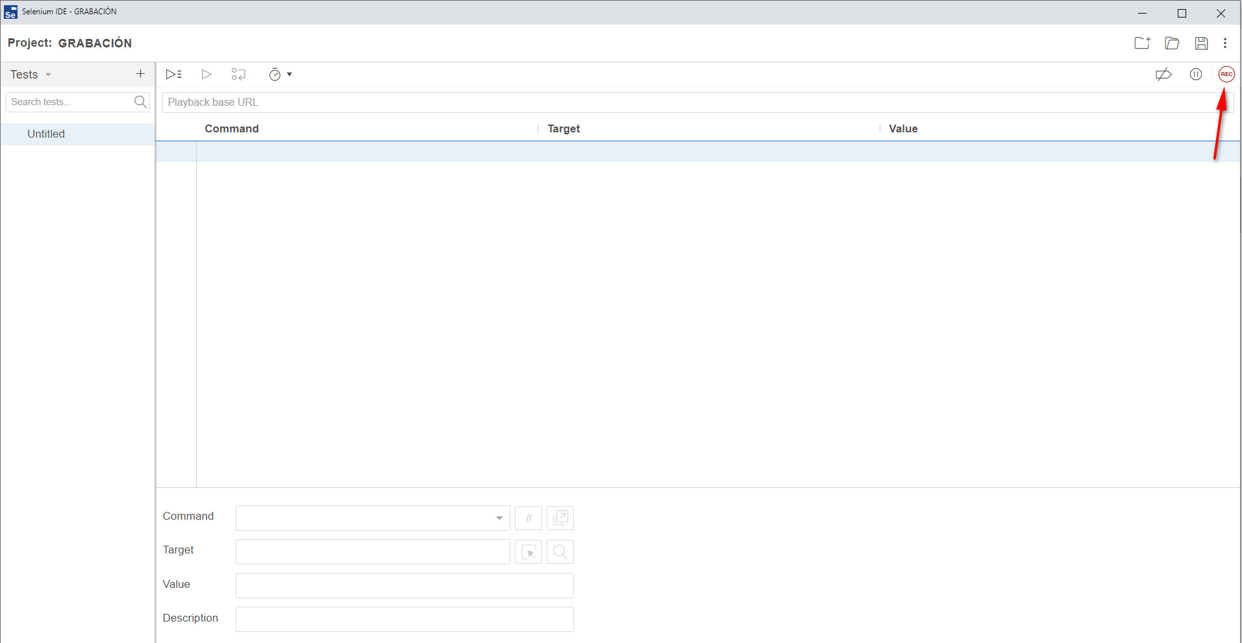Image resolution: width=1242 pixels, height=643 pixels.
Task: Toggle the enable/disable command comment button
Action: (x=528, y=518)
